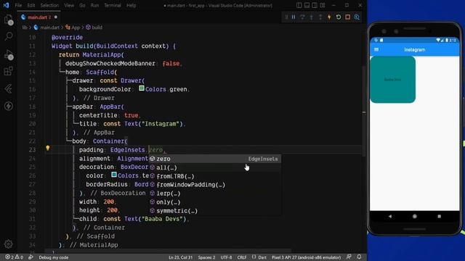Choose the symmetric(…) autocomplete suggestion

(x=215, y=211)
